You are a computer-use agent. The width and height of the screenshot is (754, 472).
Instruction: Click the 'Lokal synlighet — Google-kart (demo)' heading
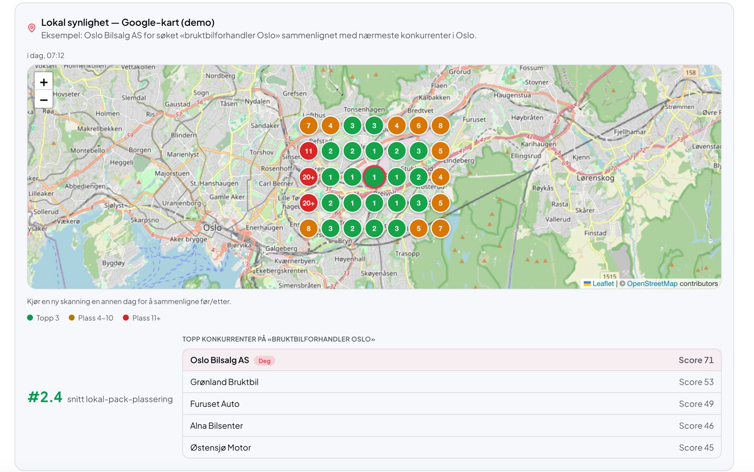(x=128, y=22)
